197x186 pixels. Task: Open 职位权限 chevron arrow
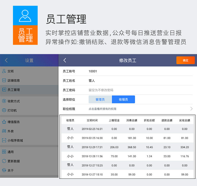(x=191, y=109)
